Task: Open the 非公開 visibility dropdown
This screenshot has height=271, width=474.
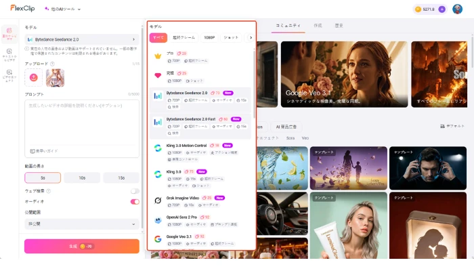Action: point(82,224)
